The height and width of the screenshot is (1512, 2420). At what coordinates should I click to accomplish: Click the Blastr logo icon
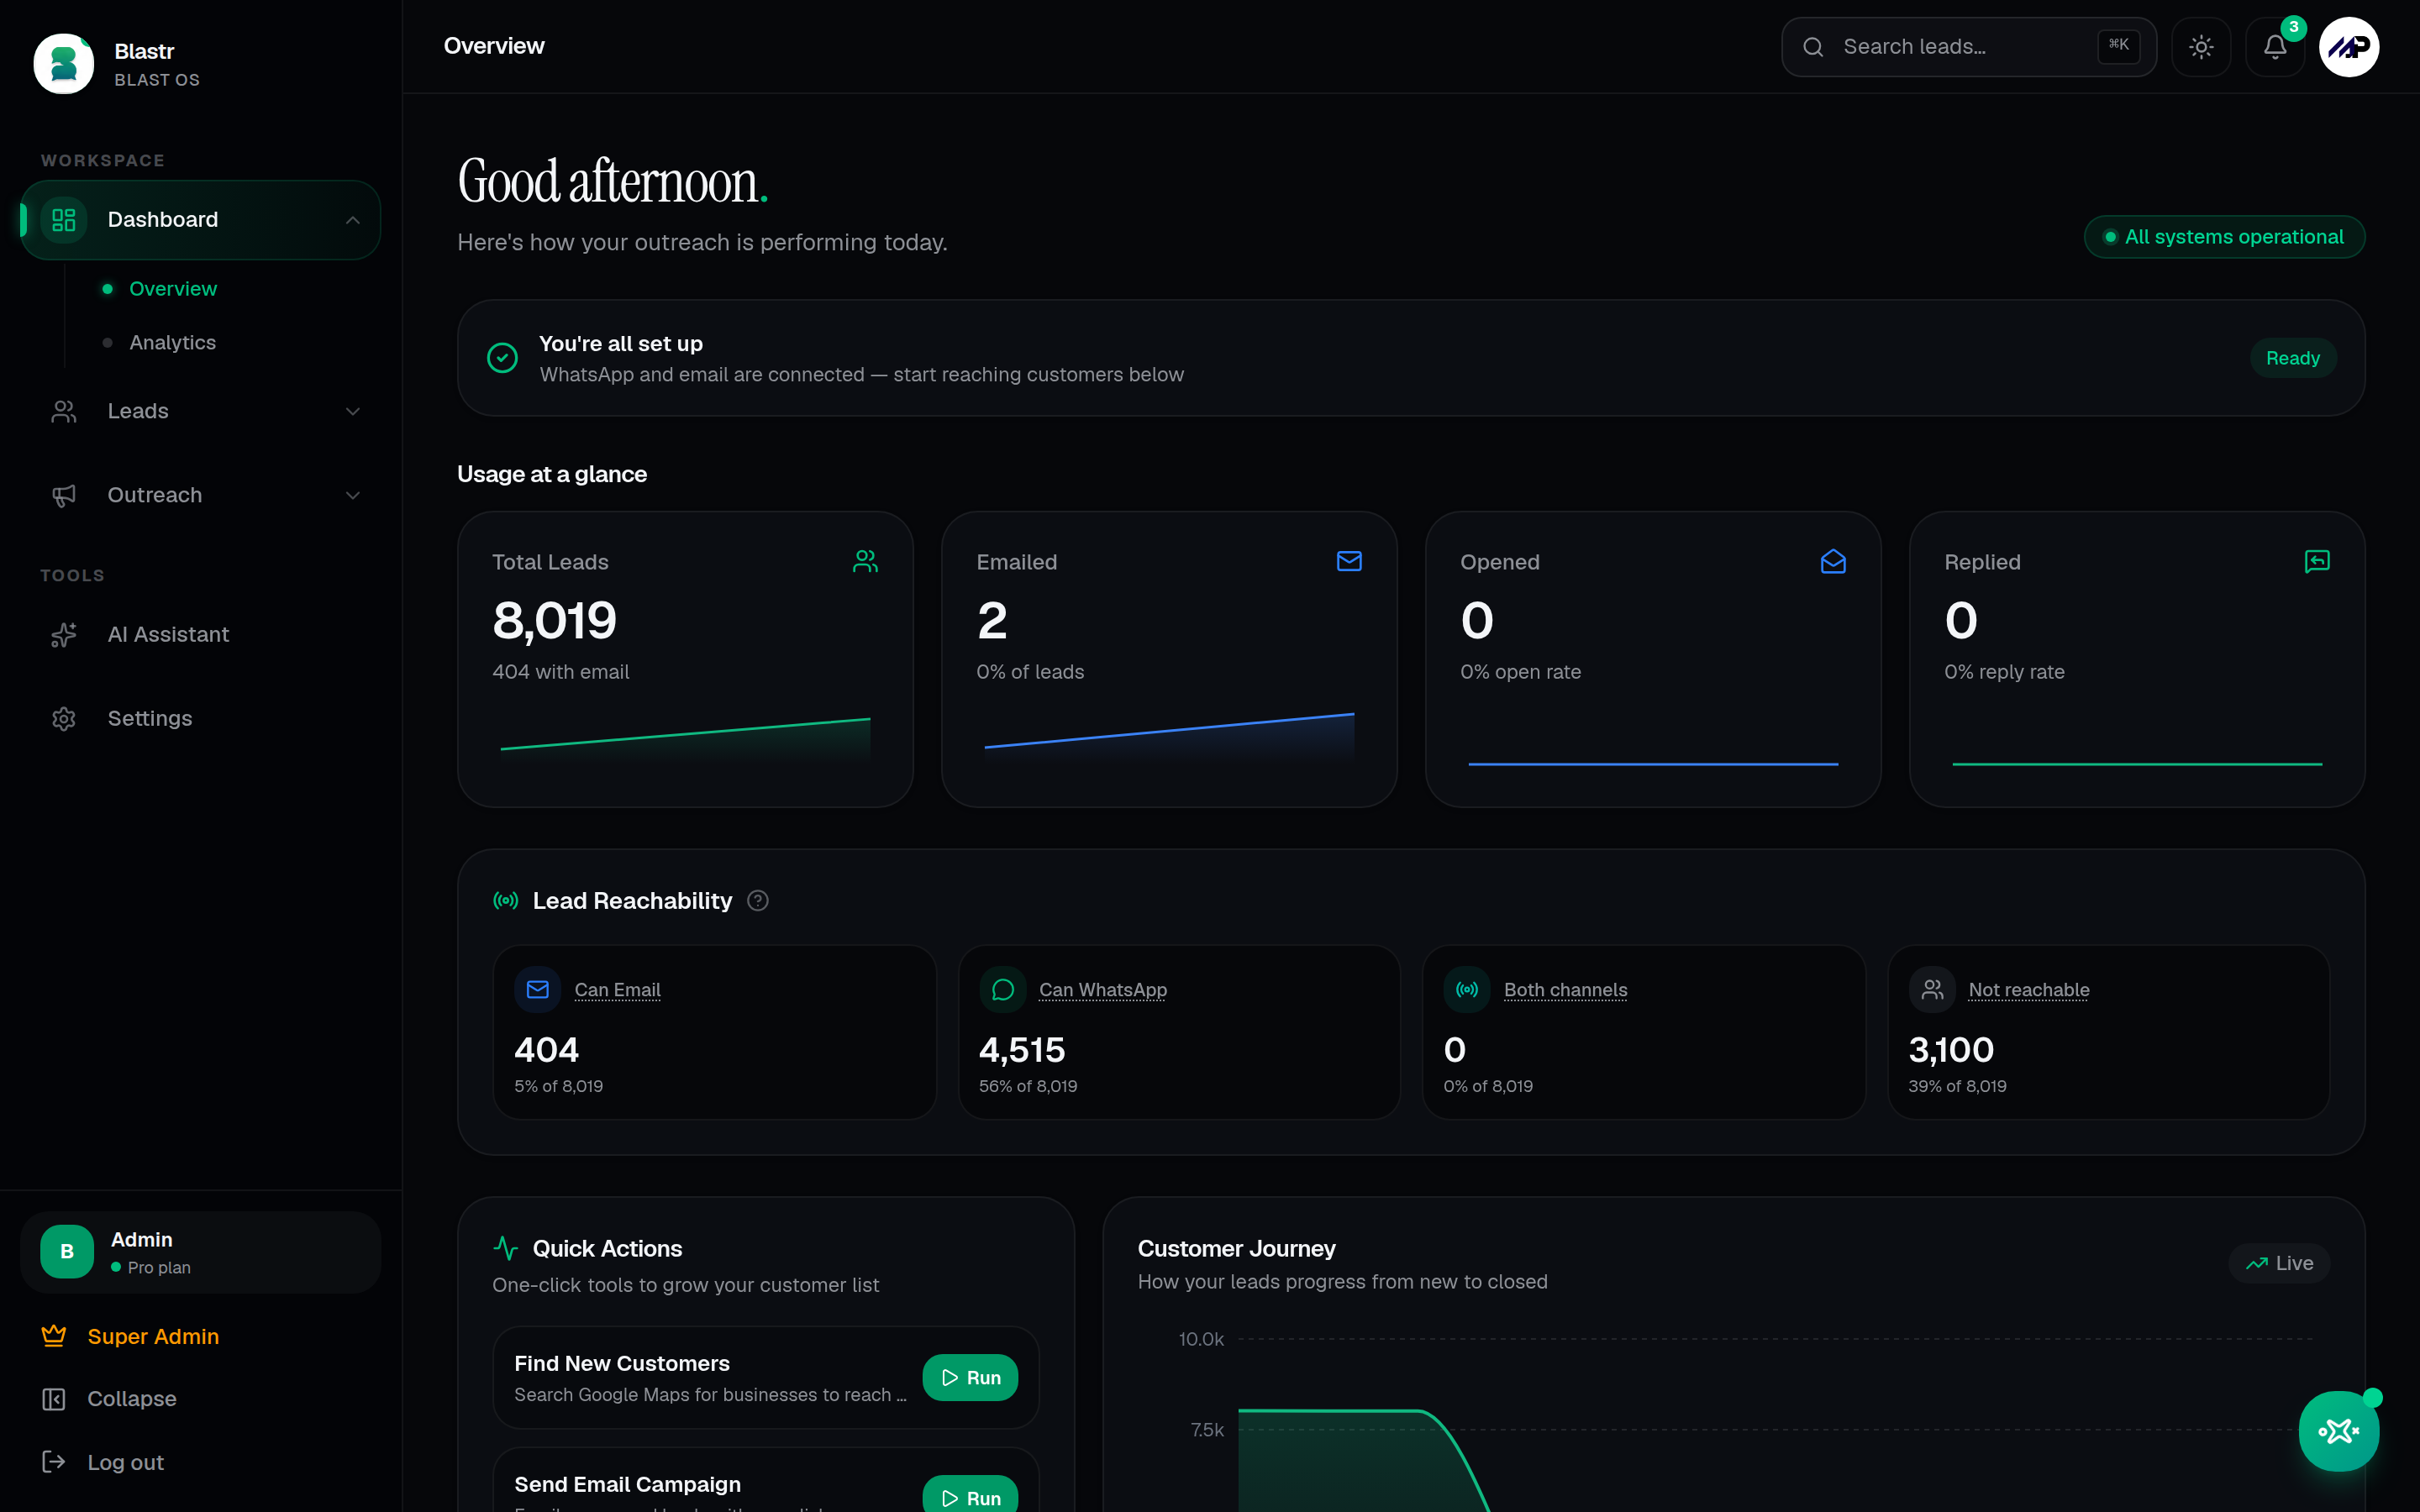(64, 64)
